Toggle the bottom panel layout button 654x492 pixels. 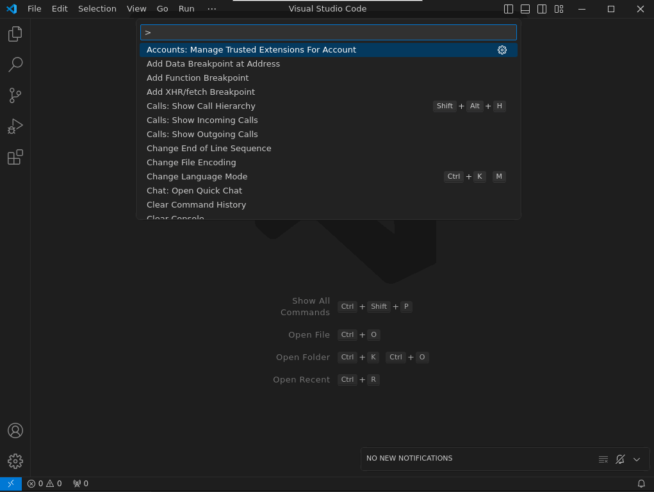coord(525,9)
